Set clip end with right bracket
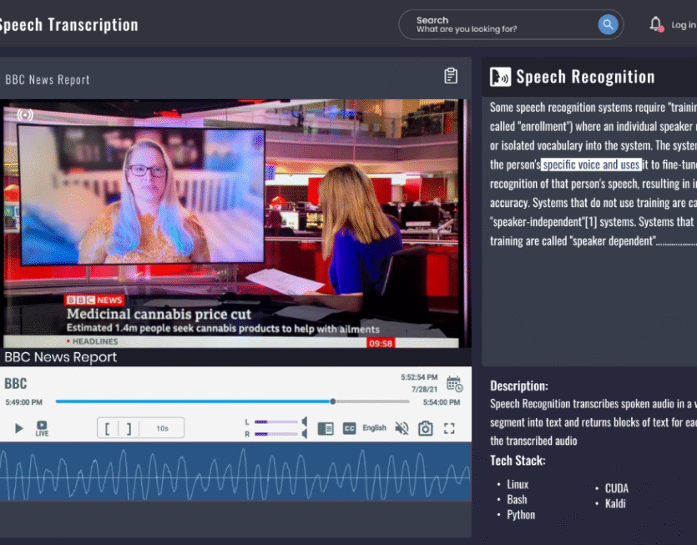Screen dimensions: 697x545 (129, 428)
